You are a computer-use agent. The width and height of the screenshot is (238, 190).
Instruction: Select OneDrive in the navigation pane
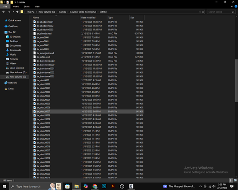pos(13,26)
